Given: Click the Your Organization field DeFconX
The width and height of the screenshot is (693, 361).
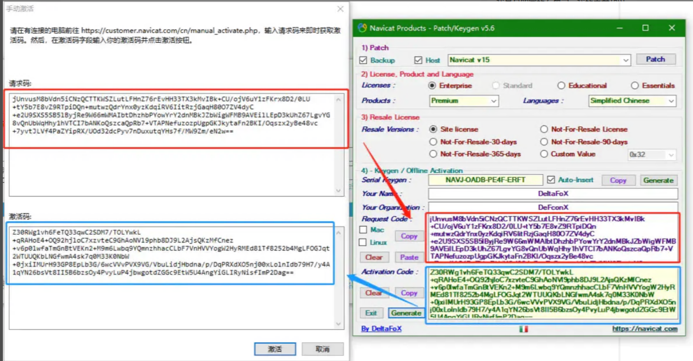Looking at the screenshot, I should [x=553, y=207].
